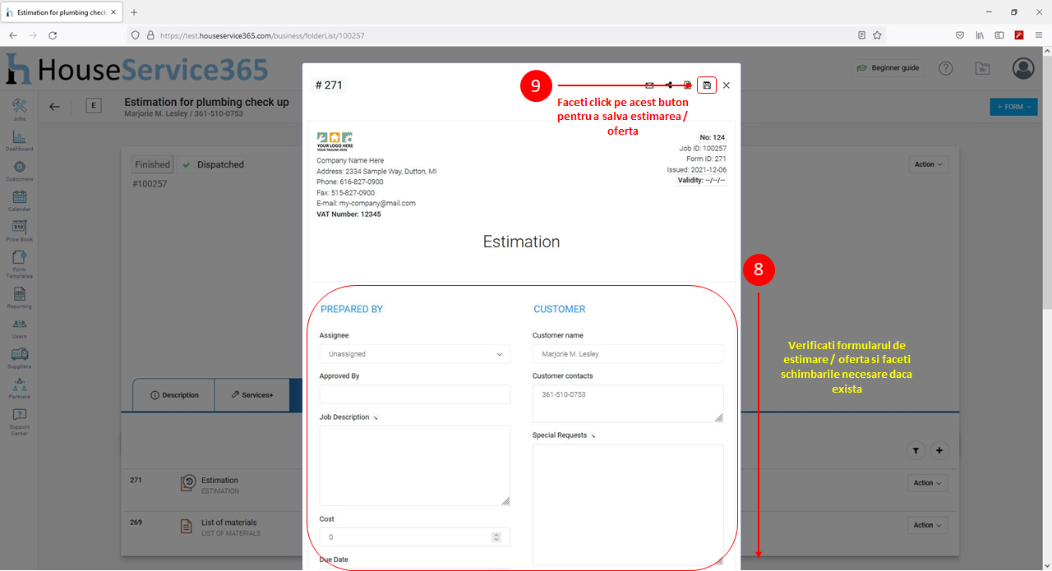Click the tracking protection shield icon
This screenshot has width=1052, height=571.
[136, 35]
